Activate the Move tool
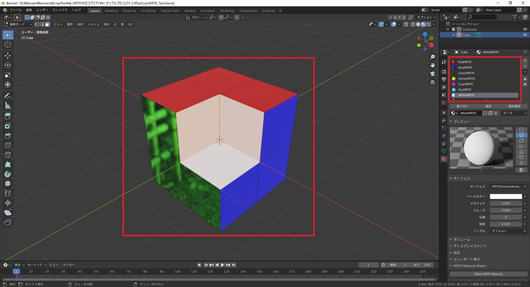Screen dimensions: 530x287 (8, 56)
